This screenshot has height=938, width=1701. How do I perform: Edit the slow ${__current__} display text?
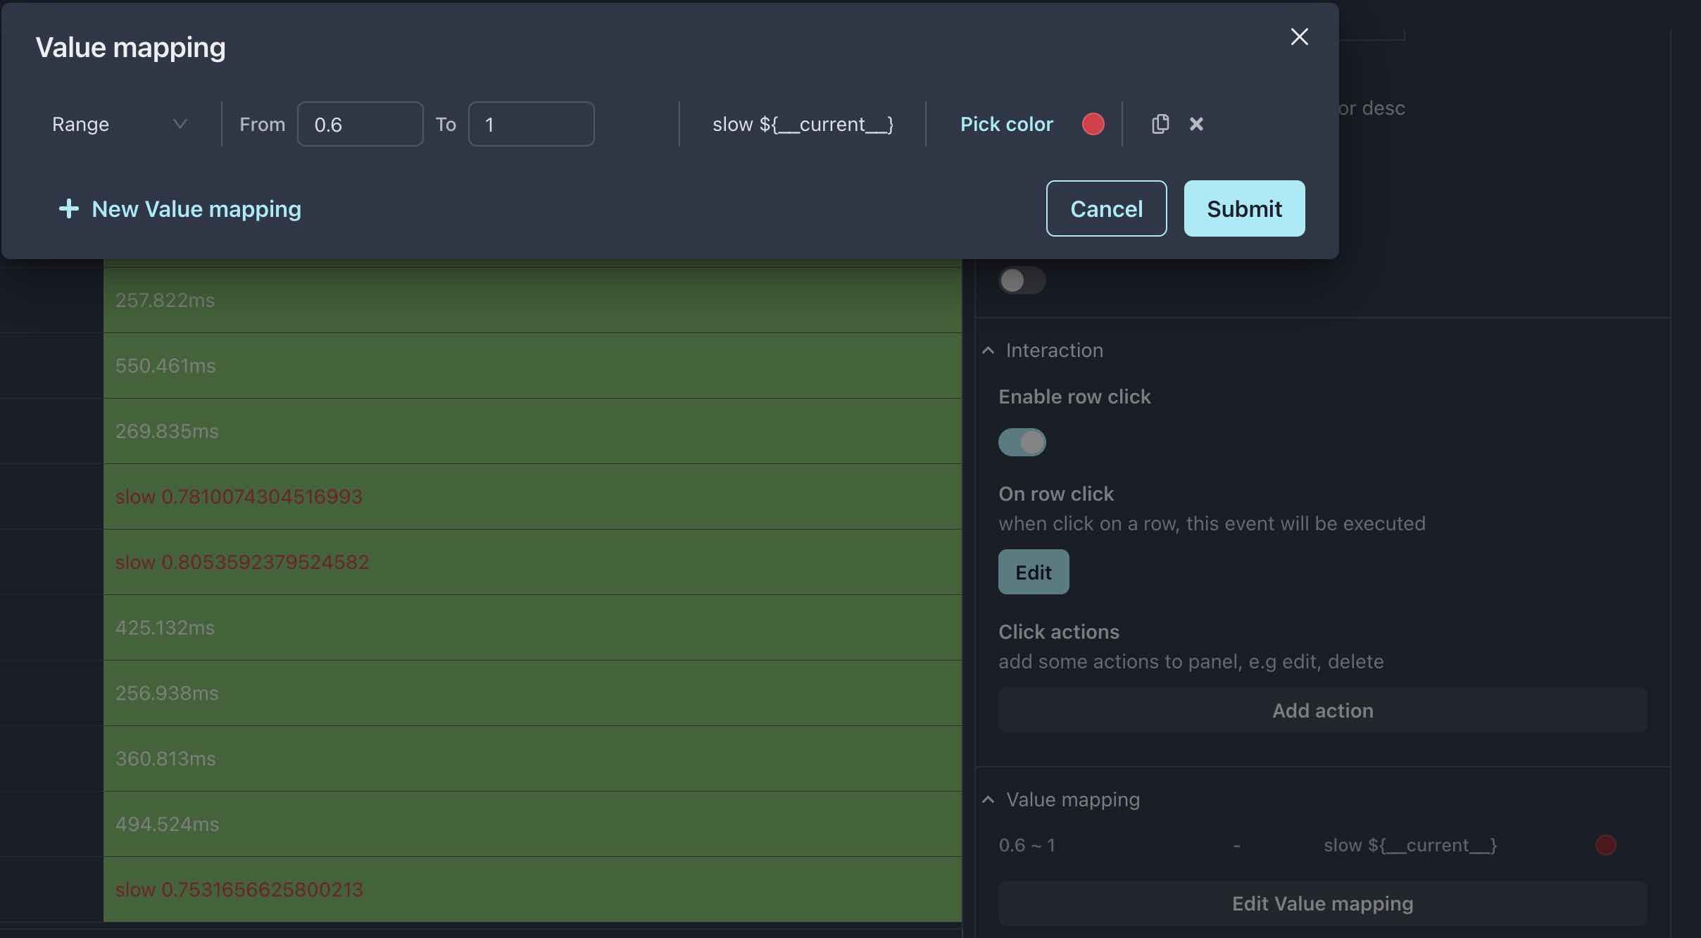(x=803, y=124)
